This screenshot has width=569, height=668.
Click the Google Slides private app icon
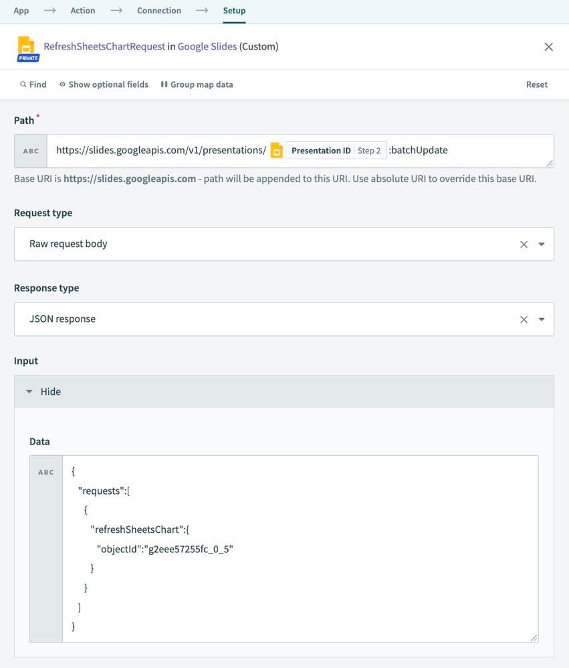27,49
